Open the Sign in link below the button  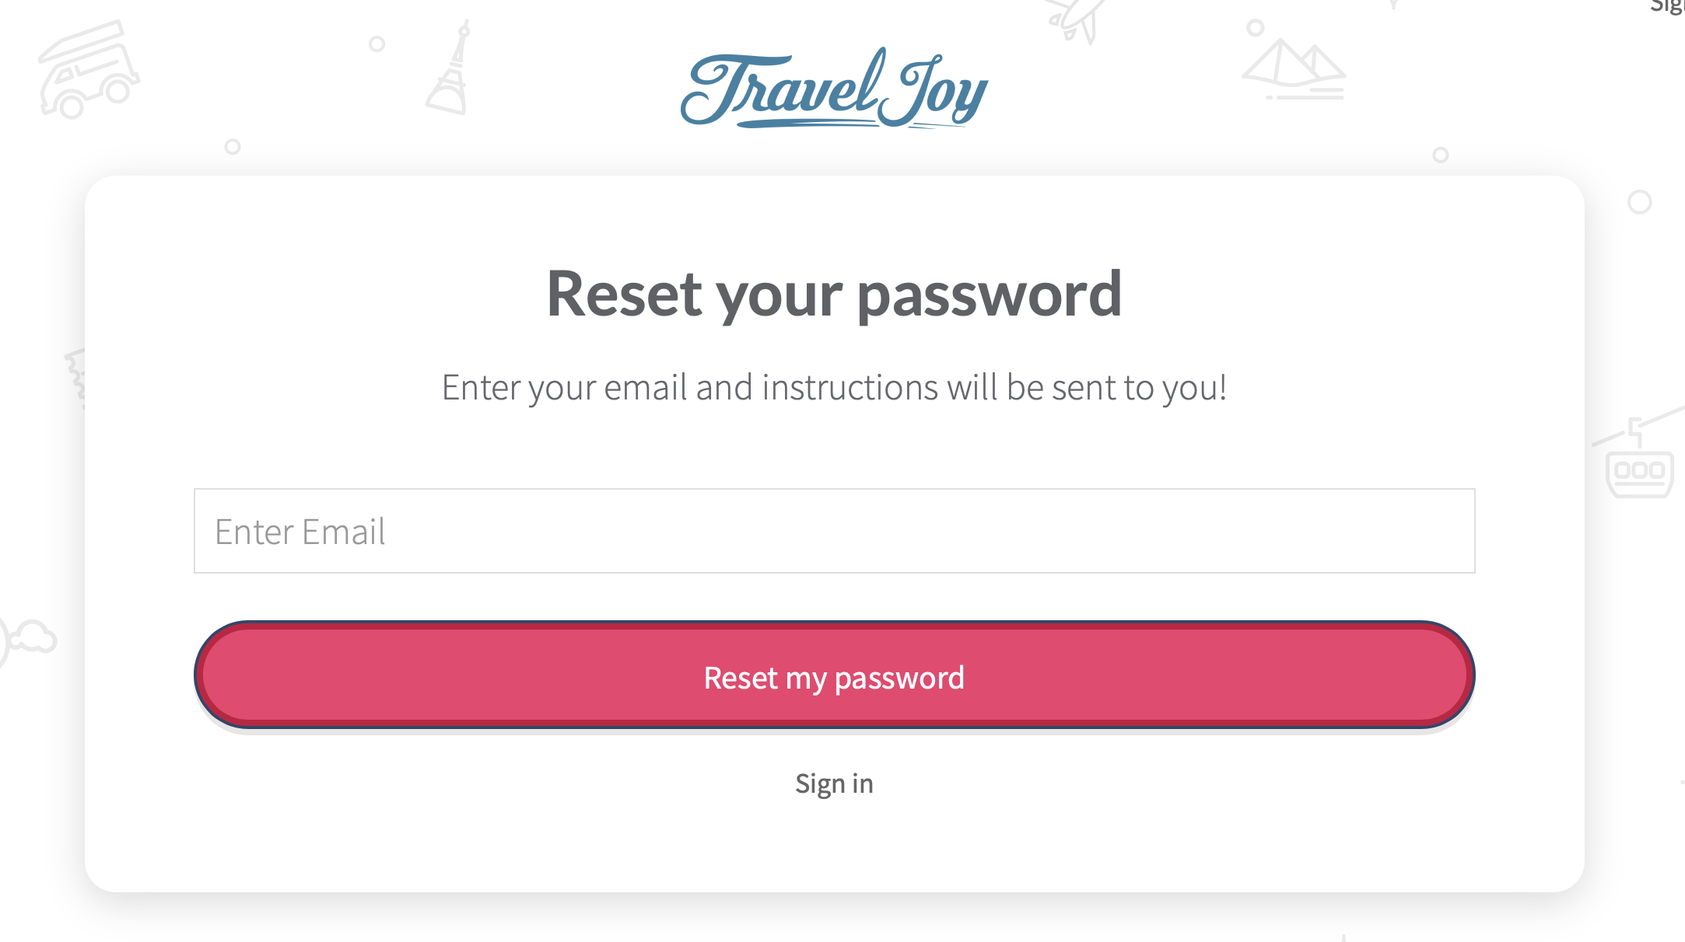834,783
